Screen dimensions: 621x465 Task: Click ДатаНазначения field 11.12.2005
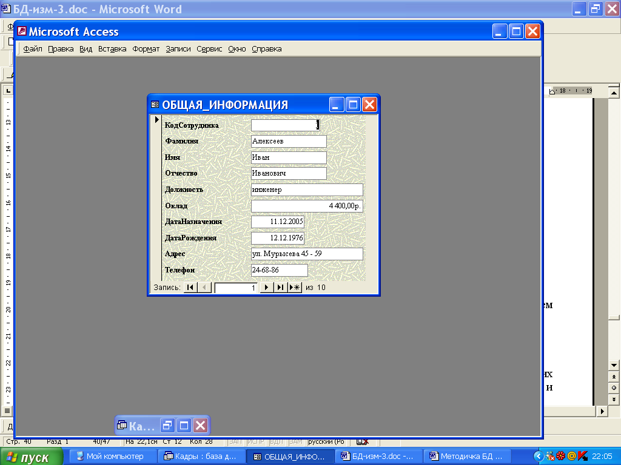pos(278,222)
